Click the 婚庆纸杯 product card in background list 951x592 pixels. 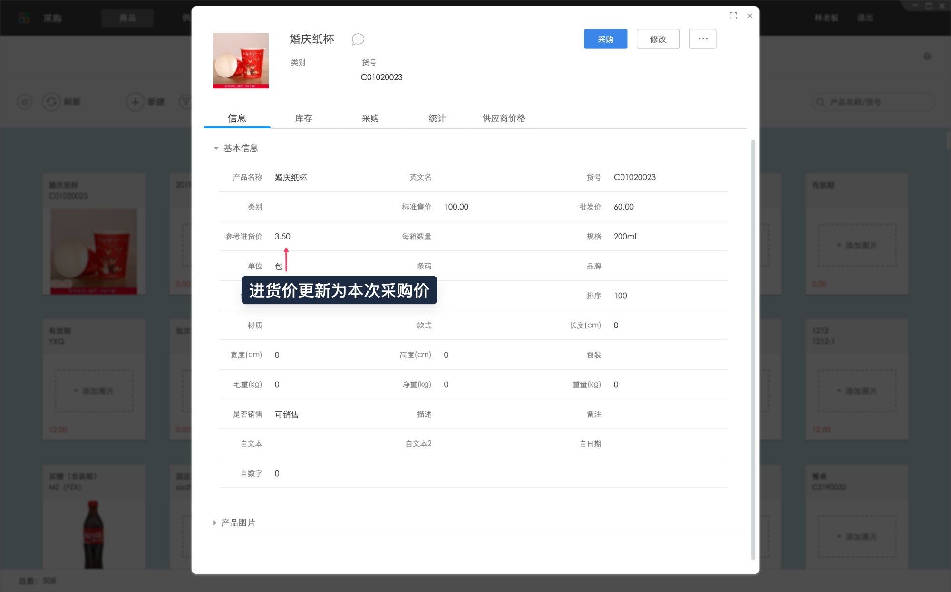coord(94,234)
